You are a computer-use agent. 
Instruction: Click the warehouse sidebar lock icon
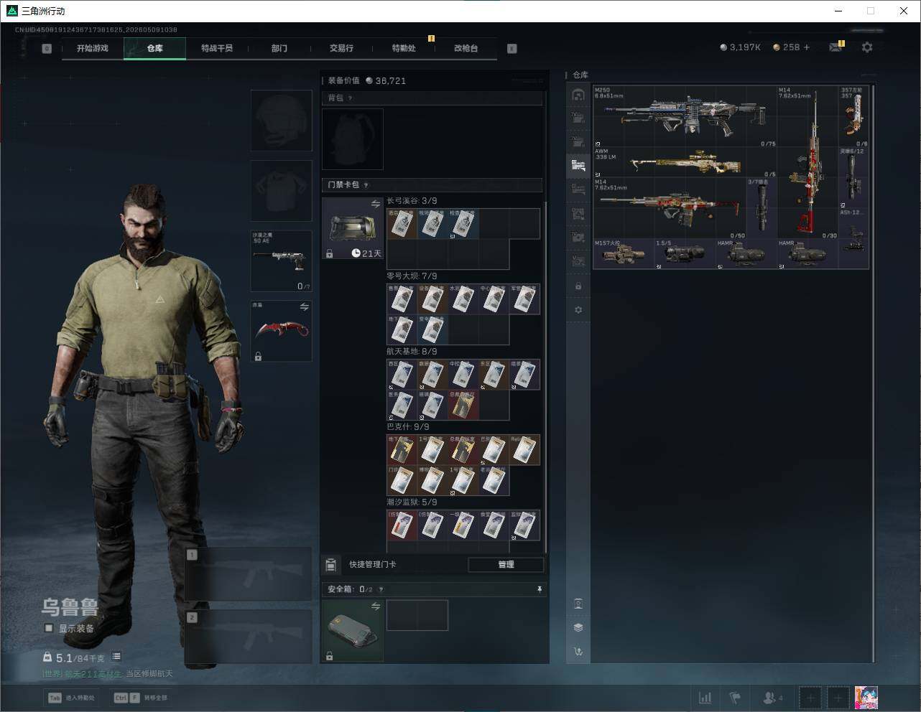pyautogui.click(x=578, y=286)
